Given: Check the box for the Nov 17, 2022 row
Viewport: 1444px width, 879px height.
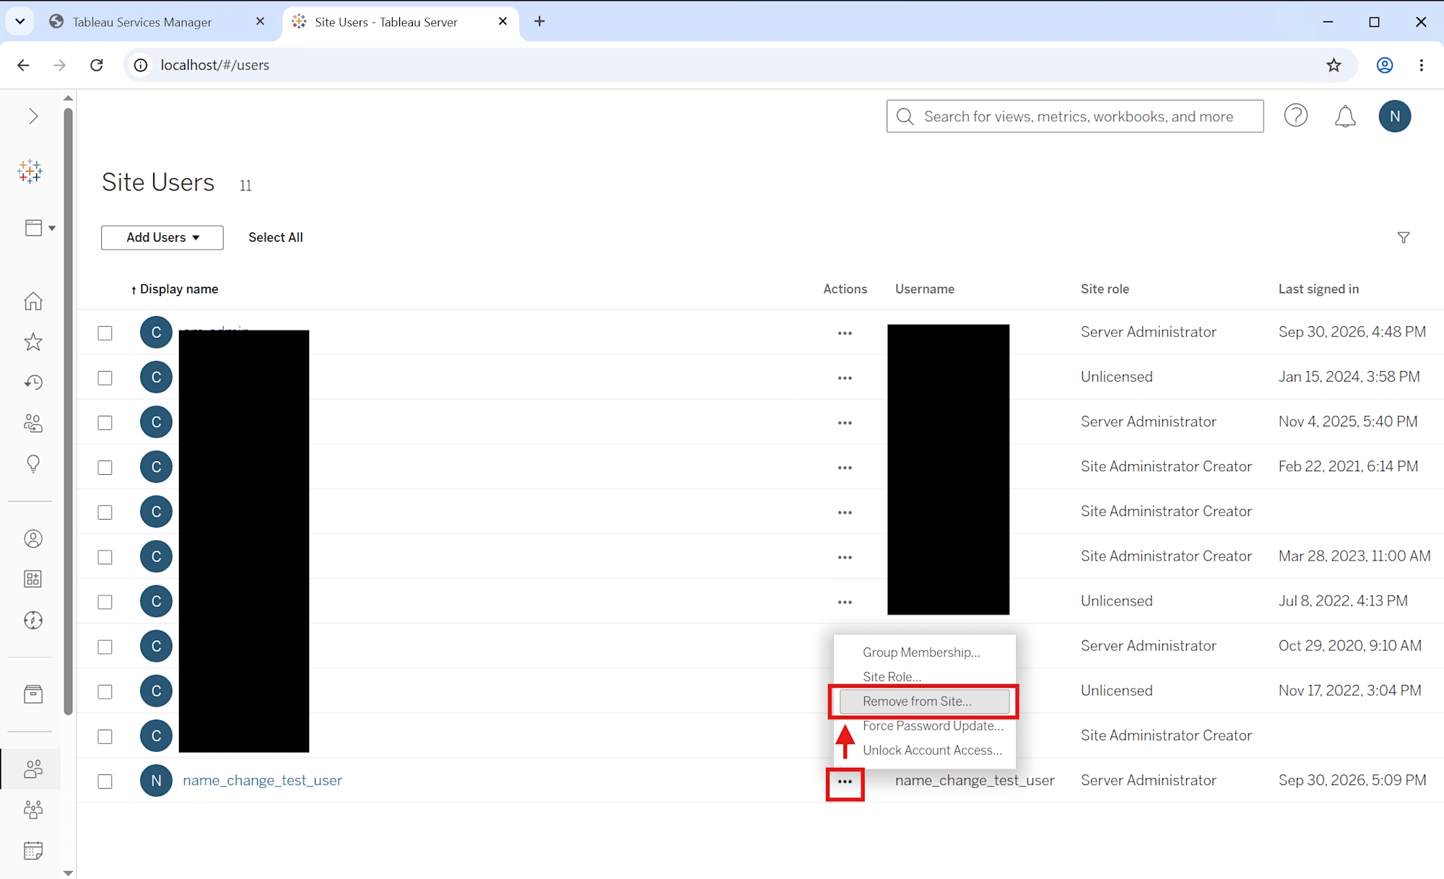Looking at the screenshot, I should pos(105,691).
